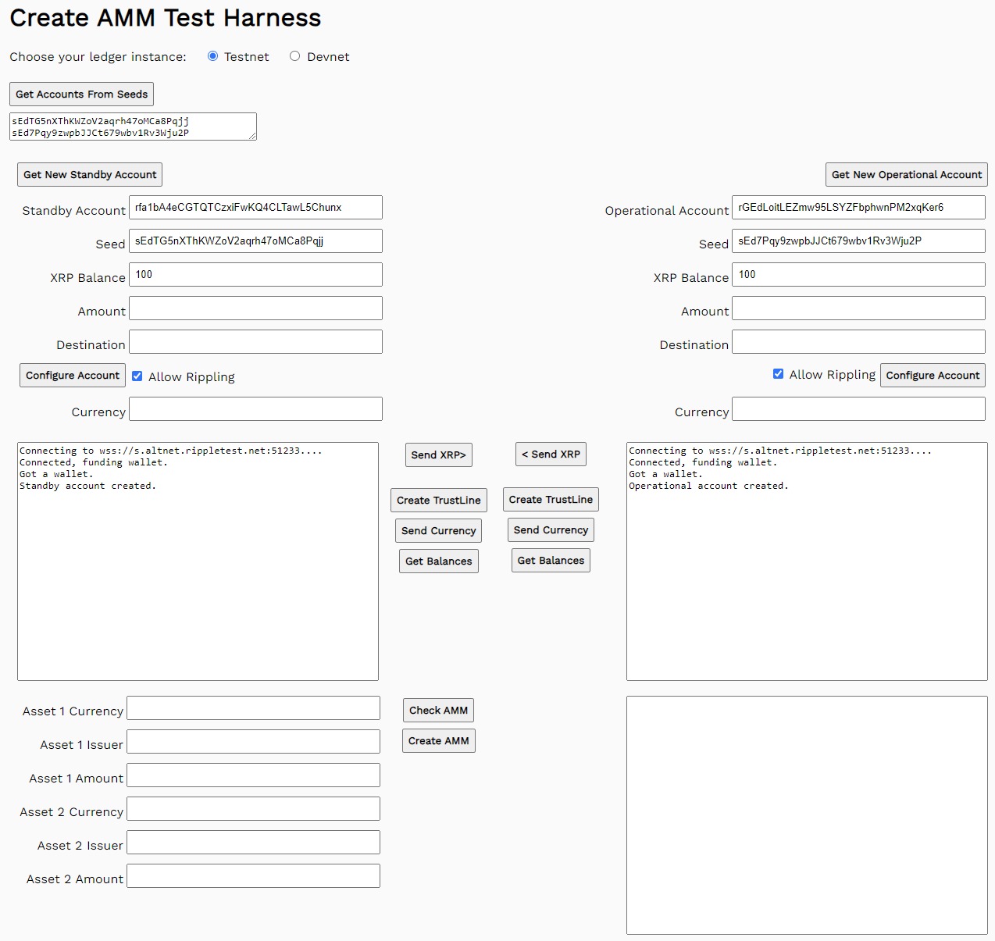
Task: Click the standby-side Create TrustLine button
Action: click(x=438, y=501)
